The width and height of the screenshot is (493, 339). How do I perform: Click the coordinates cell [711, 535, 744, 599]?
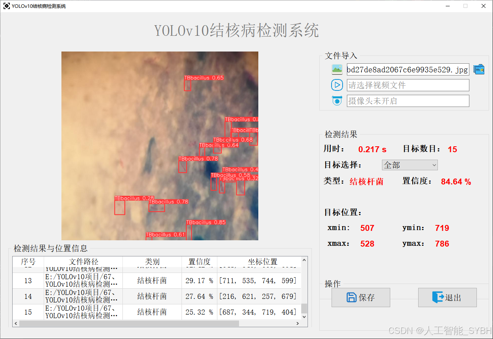259,281
